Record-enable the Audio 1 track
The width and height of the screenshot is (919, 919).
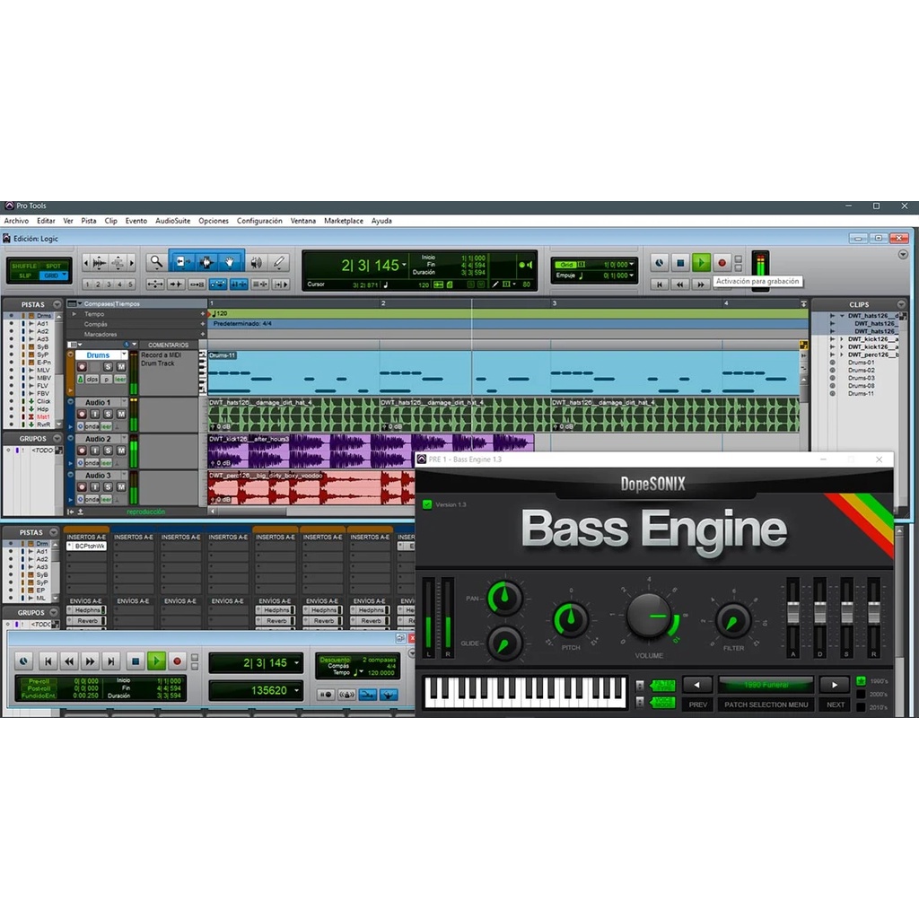click(82, 415)
